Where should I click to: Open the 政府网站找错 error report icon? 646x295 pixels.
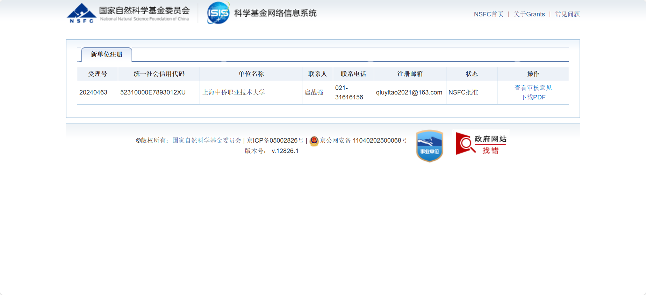point(481,143)
